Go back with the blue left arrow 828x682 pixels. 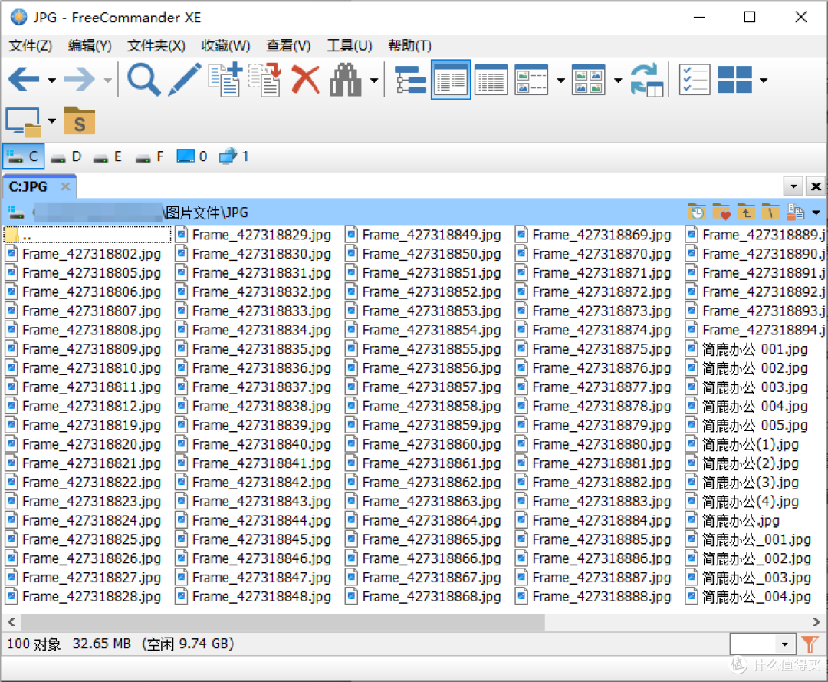[x=24, y=80]
